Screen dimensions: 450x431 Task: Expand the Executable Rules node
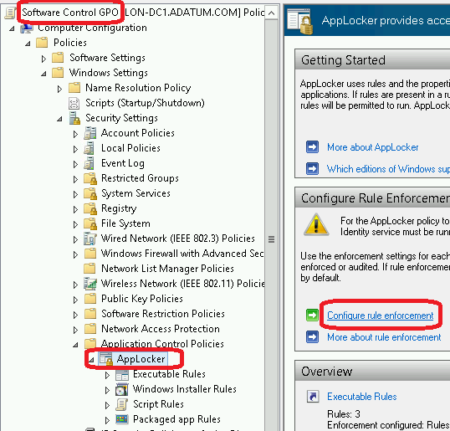[107, 375]
